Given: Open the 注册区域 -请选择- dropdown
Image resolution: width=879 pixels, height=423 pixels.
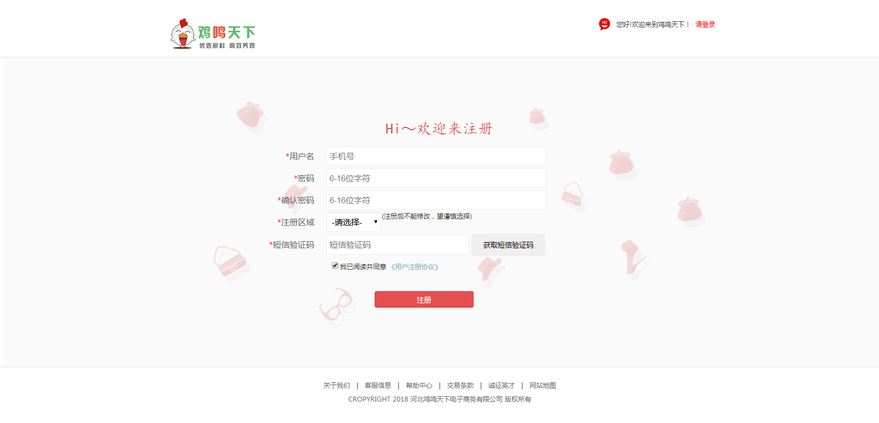Looking at the screenshot, I should pos(354,222).
